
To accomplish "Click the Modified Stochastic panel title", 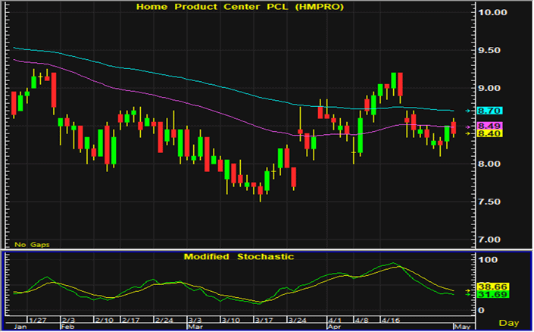I will tap(239, 257).
